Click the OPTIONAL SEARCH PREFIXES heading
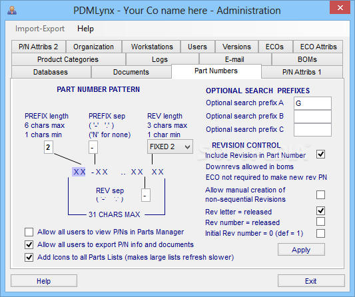This screenshot has height=297, width=355. coord(258,91)
